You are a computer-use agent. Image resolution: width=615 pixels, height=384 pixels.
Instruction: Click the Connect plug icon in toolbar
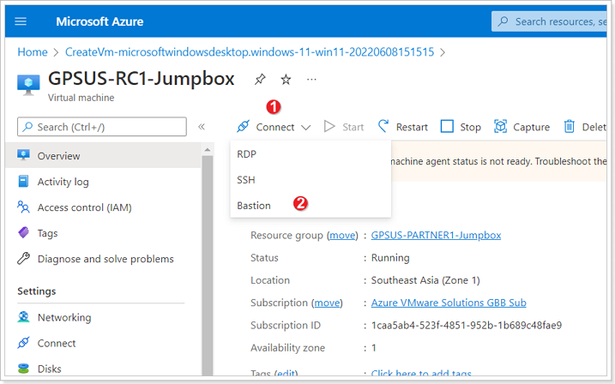pos(244,127)
